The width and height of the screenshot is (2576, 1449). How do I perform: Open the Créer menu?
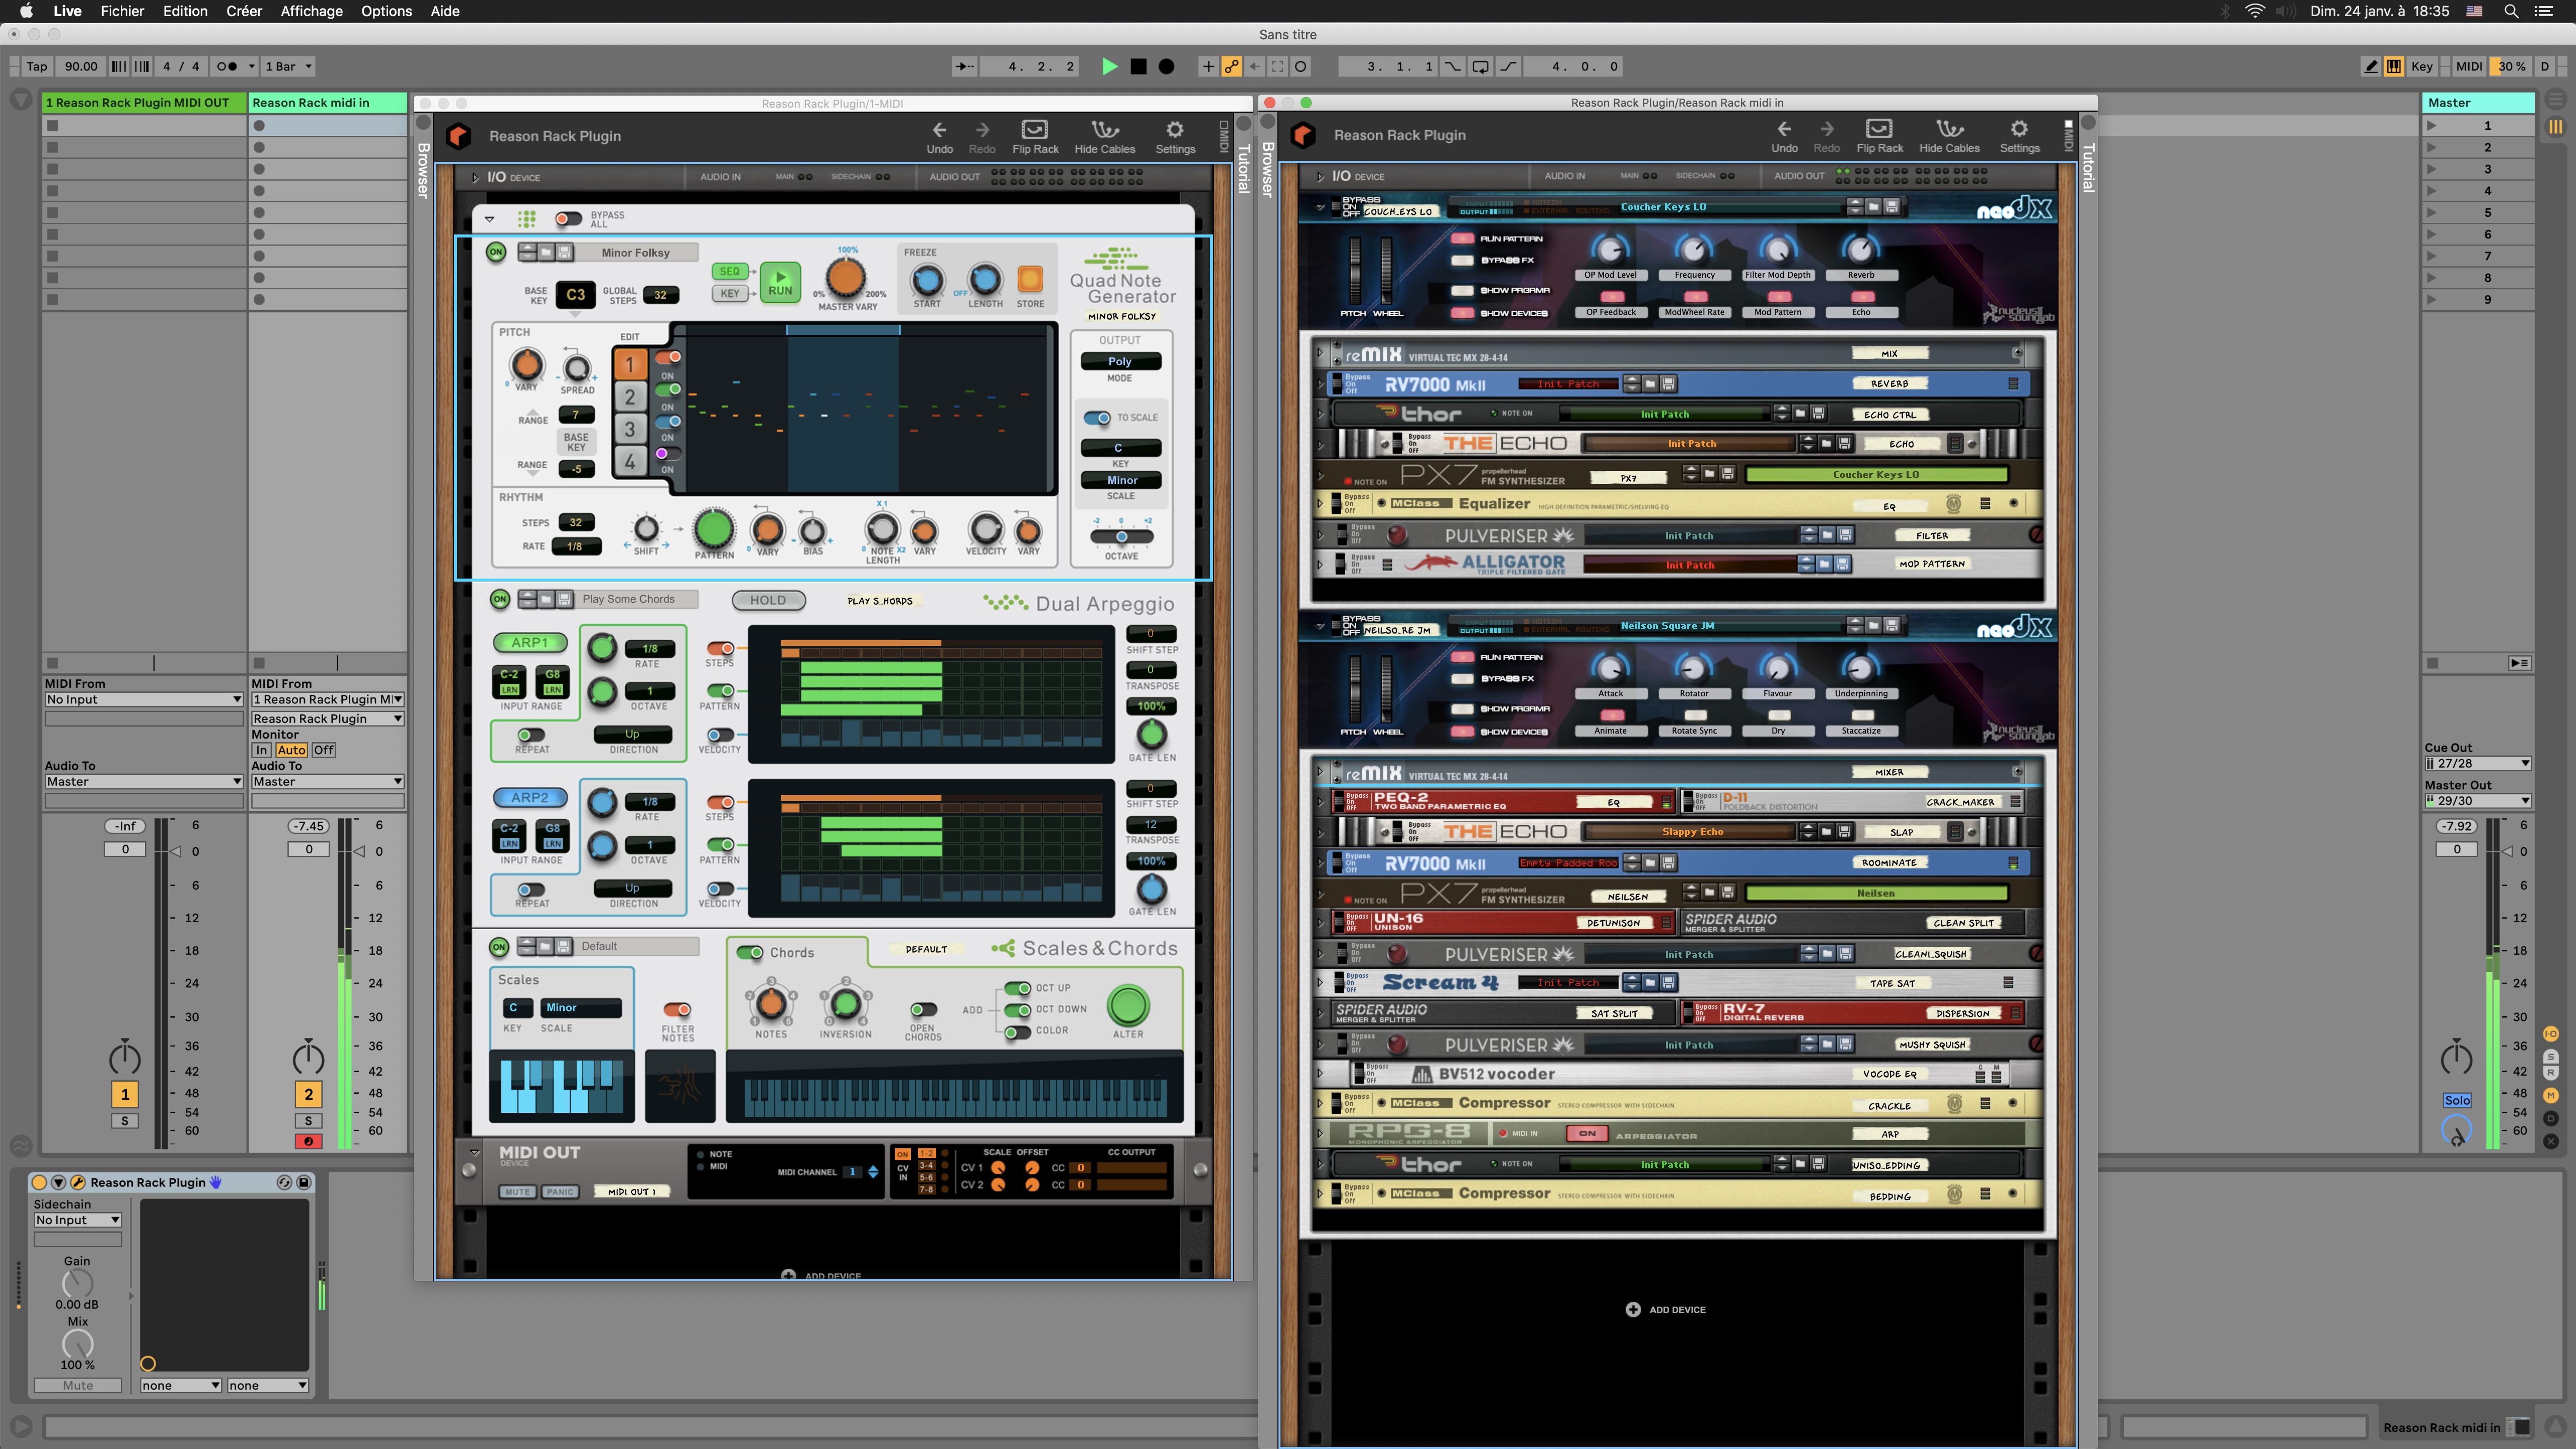tap(244, 11)
